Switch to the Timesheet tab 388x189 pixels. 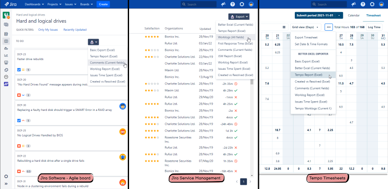click(x=373, y=15)
